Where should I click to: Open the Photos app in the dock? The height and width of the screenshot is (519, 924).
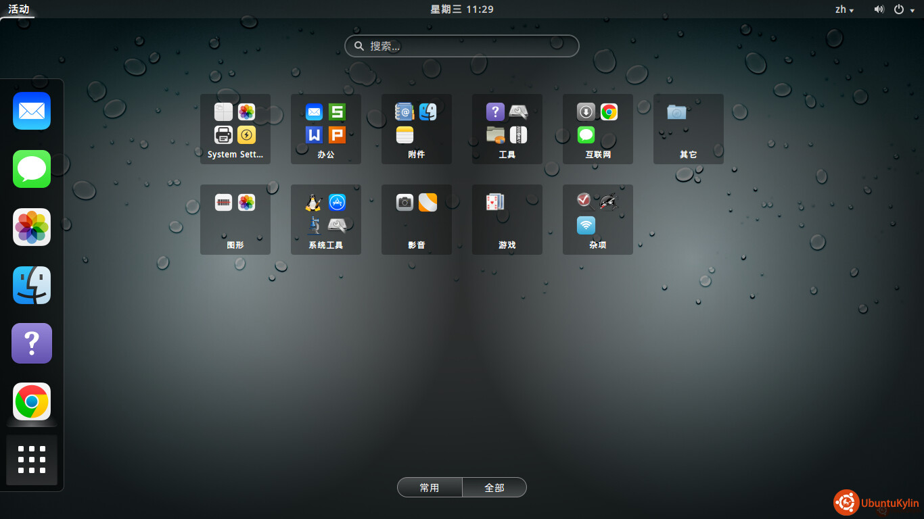[x=32, y=227]
